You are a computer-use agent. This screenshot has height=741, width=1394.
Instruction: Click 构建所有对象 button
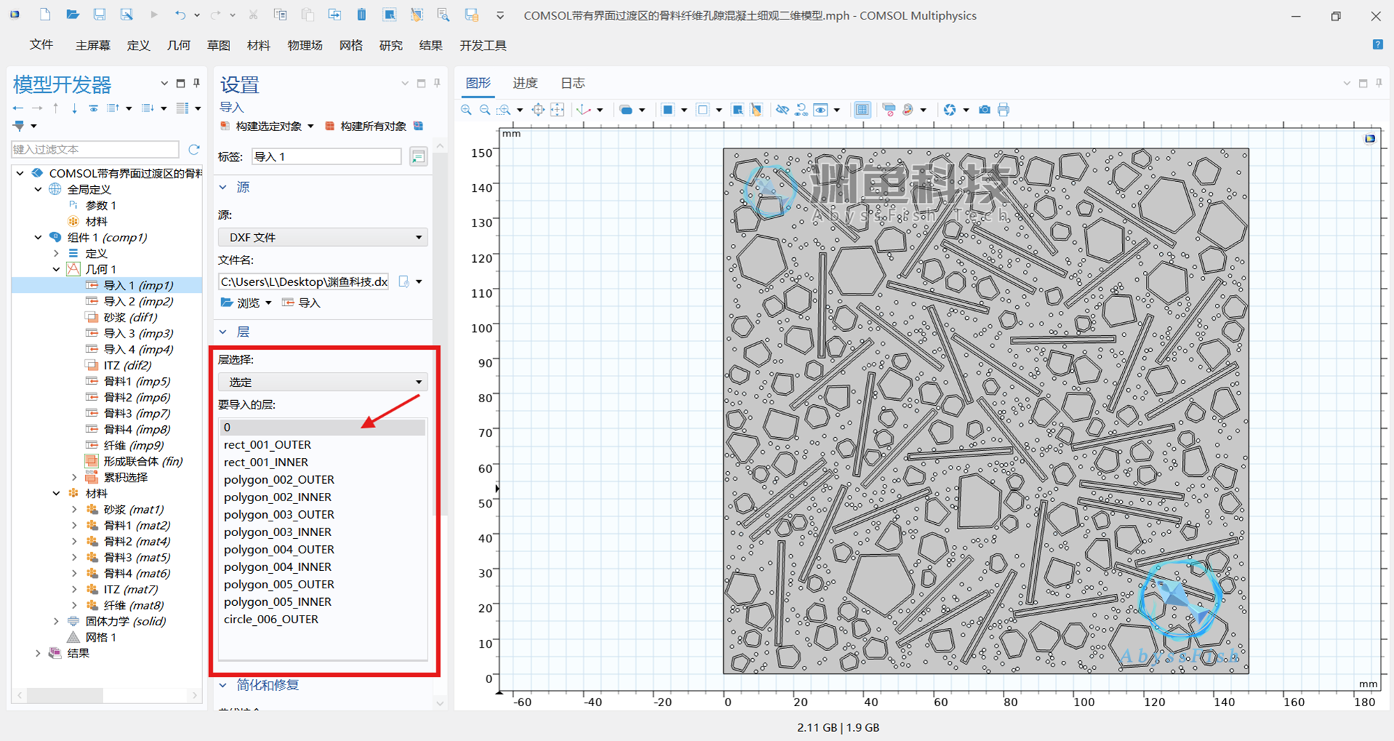tap(365, 126)
